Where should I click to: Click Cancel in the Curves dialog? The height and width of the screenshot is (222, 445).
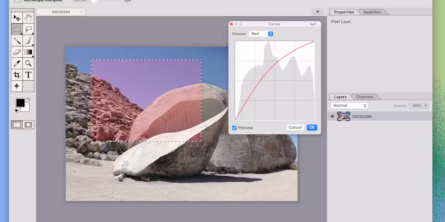295,127
